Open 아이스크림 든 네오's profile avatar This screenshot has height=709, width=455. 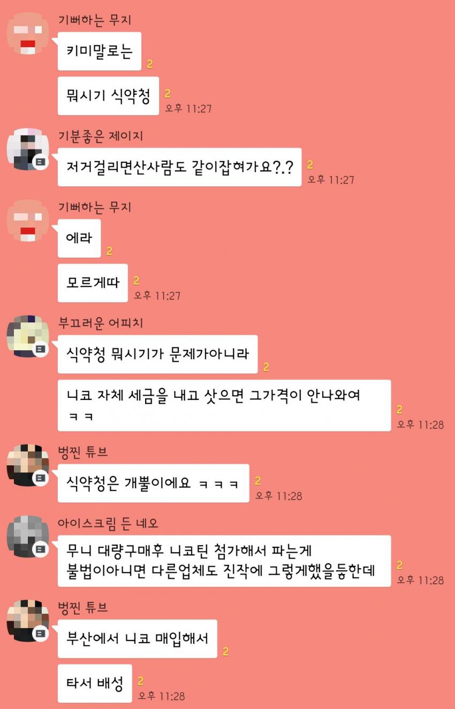pos(28,537)
